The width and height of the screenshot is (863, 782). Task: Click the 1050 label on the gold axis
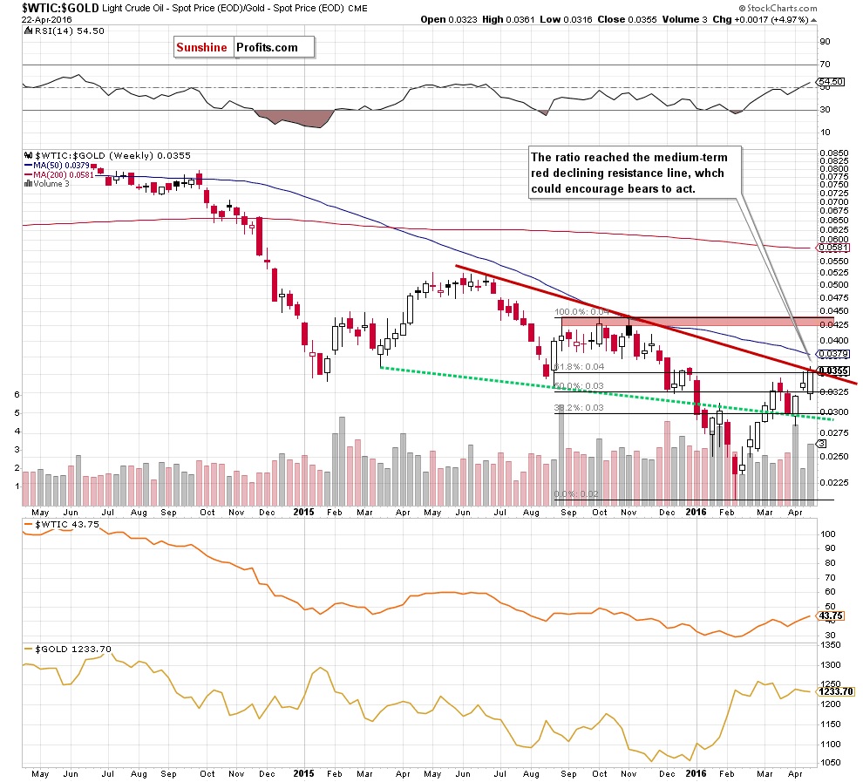[x=831, y=763]
